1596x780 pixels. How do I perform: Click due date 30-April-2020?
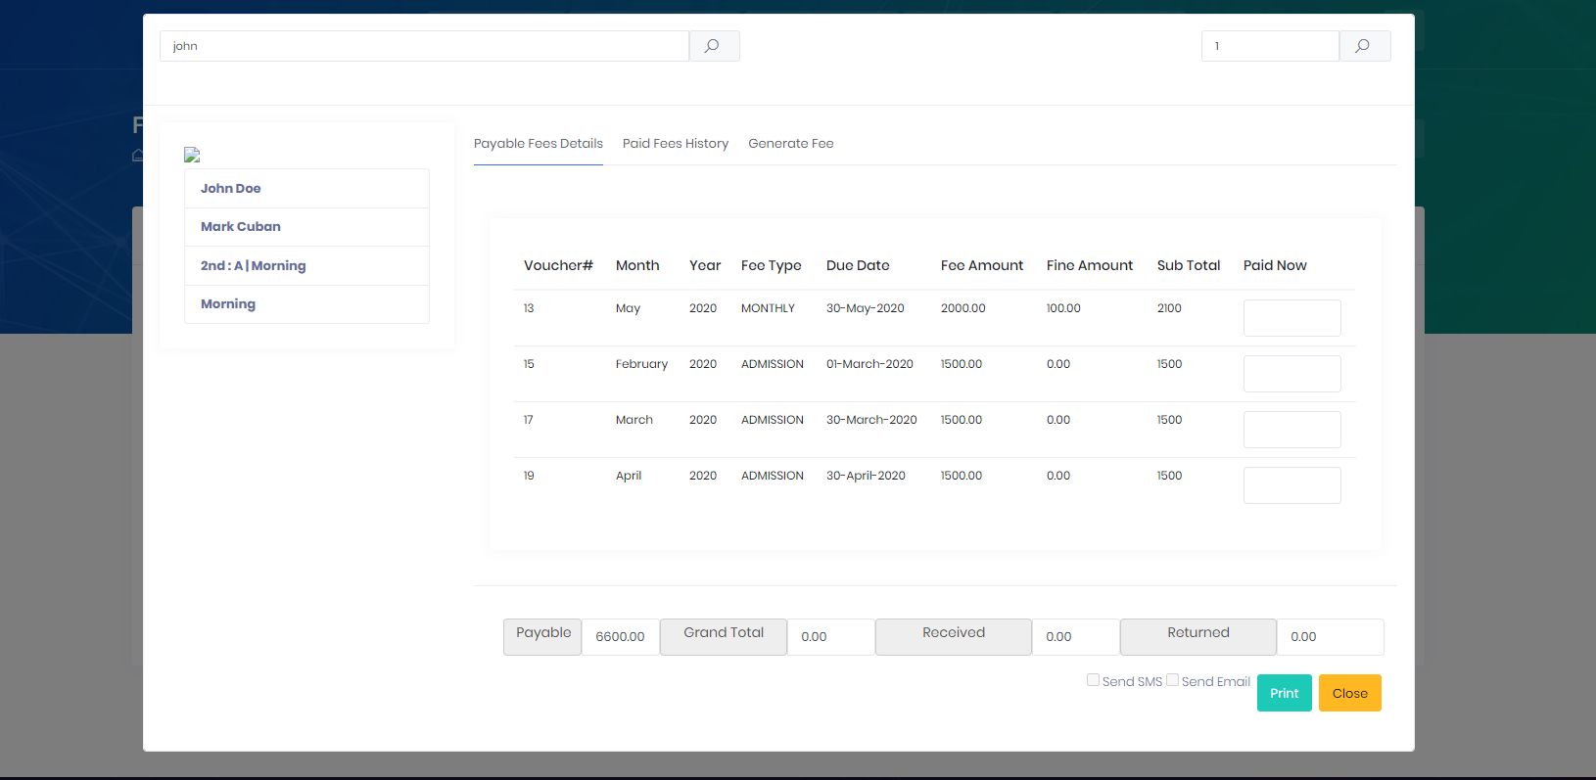point(866,476)
